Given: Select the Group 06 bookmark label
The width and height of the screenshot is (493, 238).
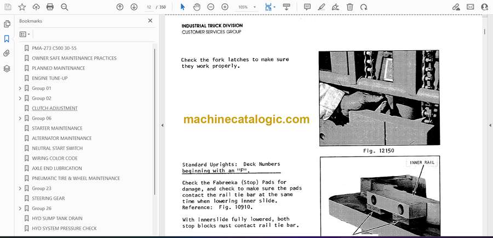Looking at the screenshot, I should click(42, 118).
